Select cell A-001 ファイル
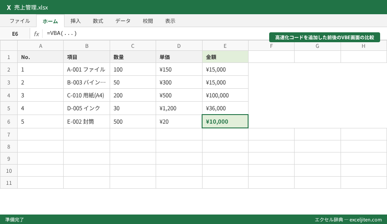The width and height of the screenshot is (387, 224). (x=86, y=69)
